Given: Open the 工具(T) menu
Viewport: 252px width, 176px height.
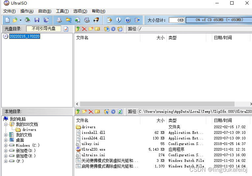Looking at the screenshot, I should coord(62,11).
